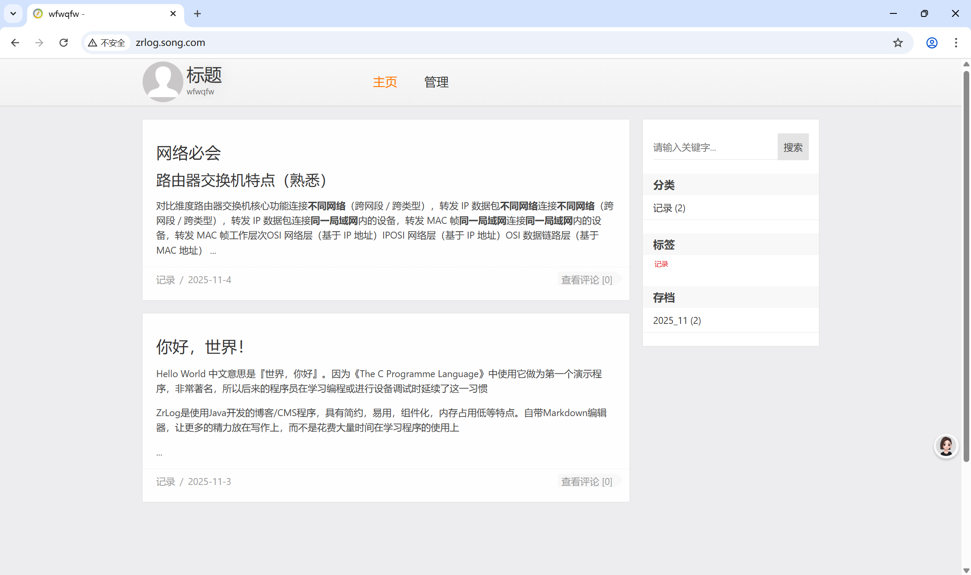This screenshot has width=971, height=575.
Task: Reload the current page
Action: click(x=64, y=42)
